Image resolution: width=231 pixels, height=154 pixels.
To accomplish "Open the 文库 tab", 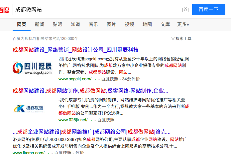I will [x=165, y=24].
